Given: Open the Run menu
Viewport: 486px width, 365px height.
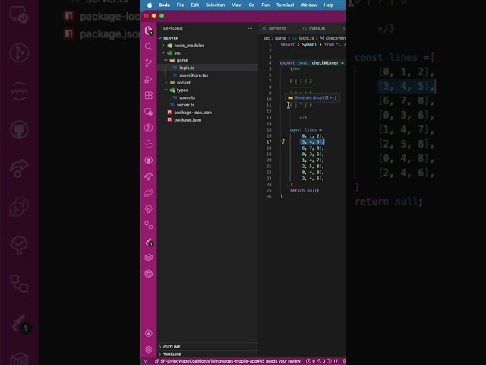Looking at the screenshot, I should (266, 5).
